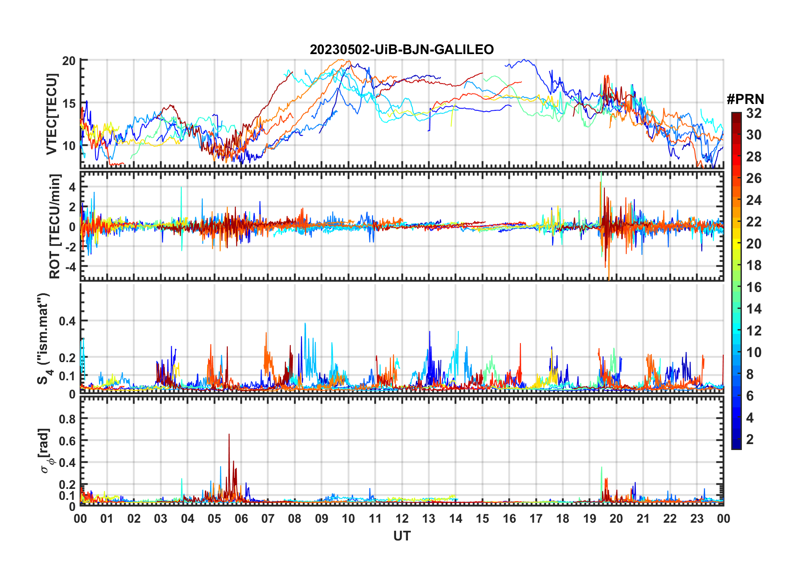Select the -2 tick on the ROT axis
The width and height of the screenshot is (804, 562).
(70, 247)
